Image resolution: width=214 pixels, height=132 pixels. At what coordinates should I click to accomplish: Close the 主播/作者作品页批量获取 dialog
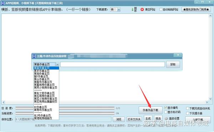pos(178,55)
